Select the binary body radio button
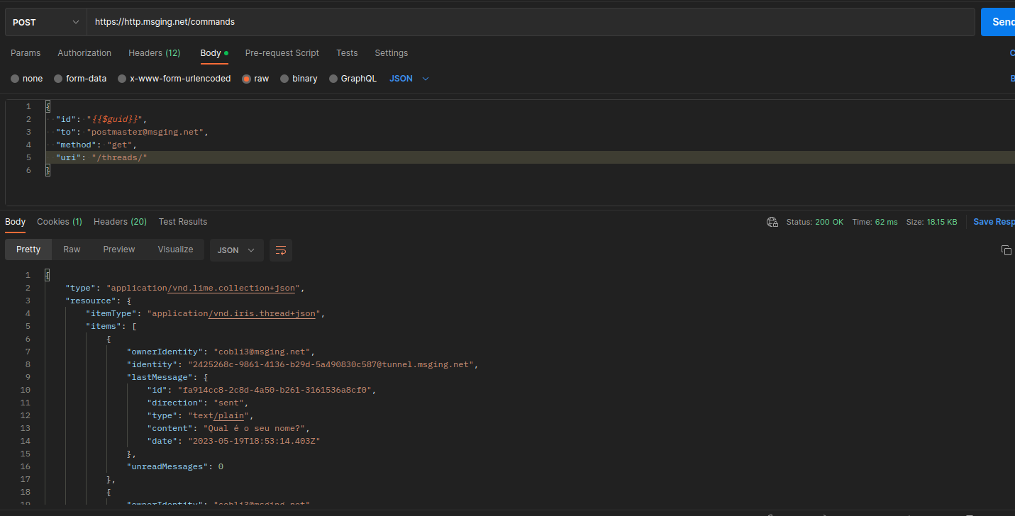Screen dimensions: 1015x516 pos(284,79)
